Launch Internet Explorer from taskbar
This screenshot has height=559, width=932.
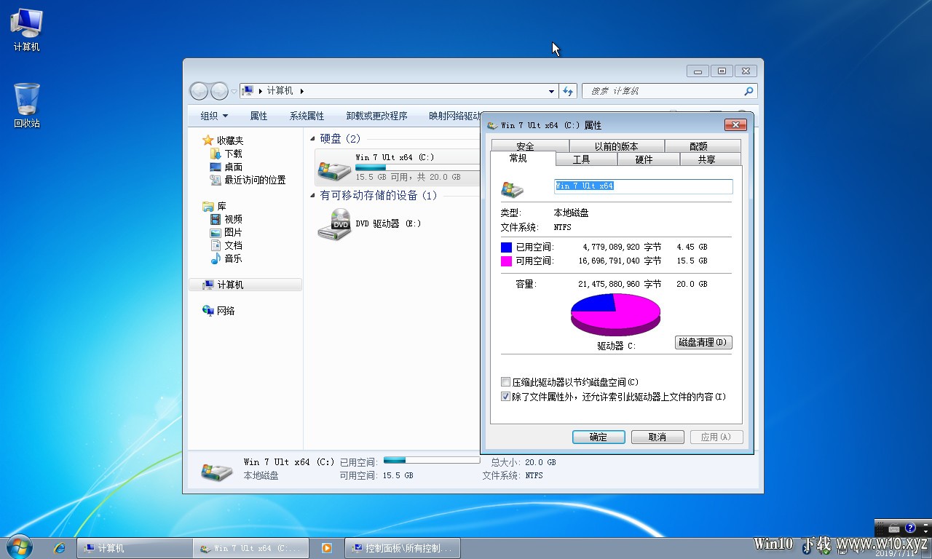[x=60, y=547]
